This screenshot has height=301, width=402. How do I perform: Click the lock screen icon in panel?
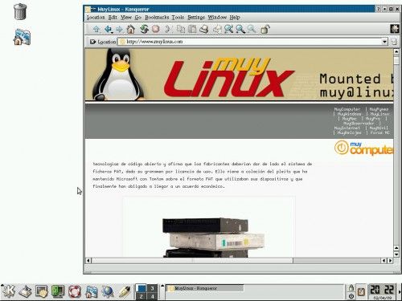pyautogui.click(x=351, y=288)
